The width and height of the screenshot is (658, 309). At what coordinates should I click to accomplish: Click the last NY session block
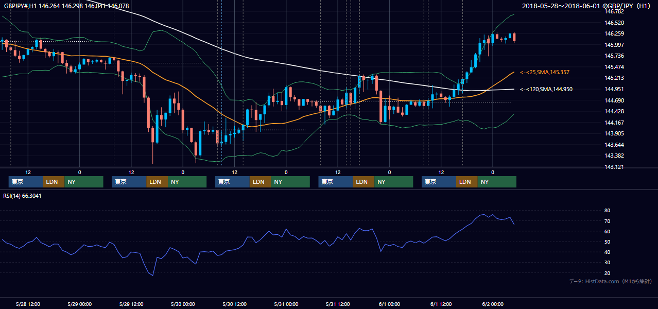coord(497,182)
